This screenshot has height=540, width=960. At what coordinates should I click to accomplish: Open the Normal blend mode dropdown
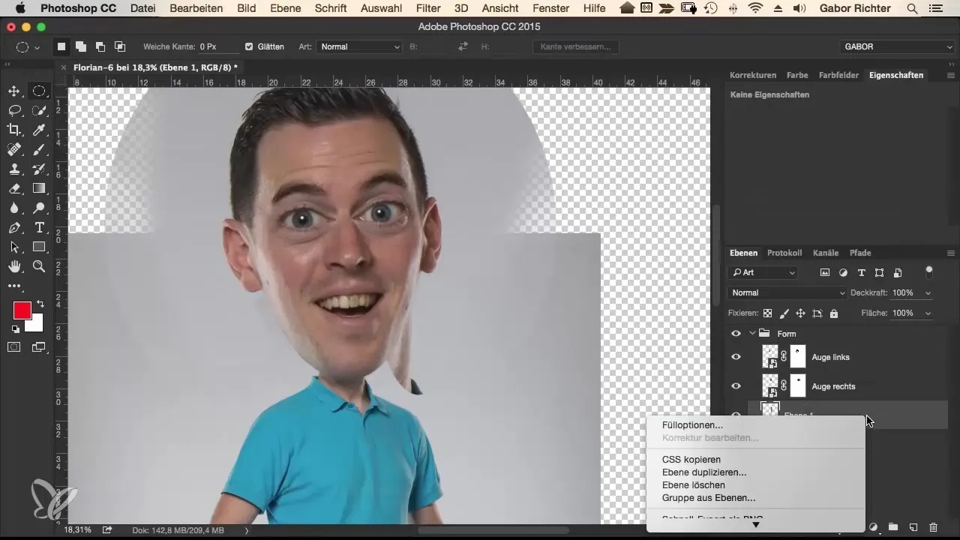(x=787, y=292)
